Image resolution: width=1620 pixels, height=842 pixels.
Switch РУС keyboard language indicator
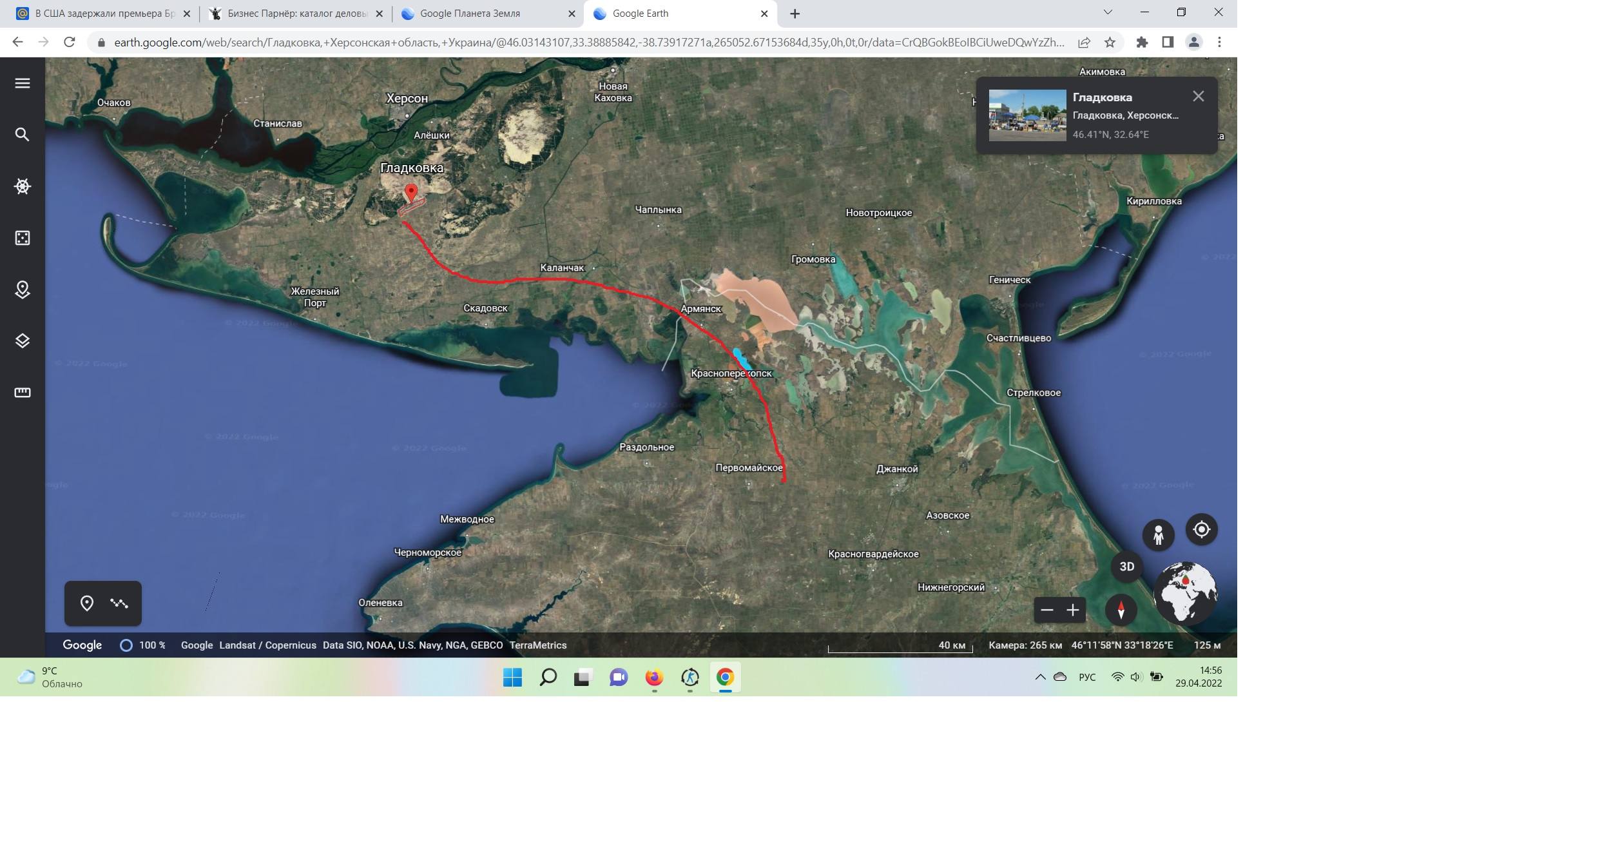(x=1087, y=677)
